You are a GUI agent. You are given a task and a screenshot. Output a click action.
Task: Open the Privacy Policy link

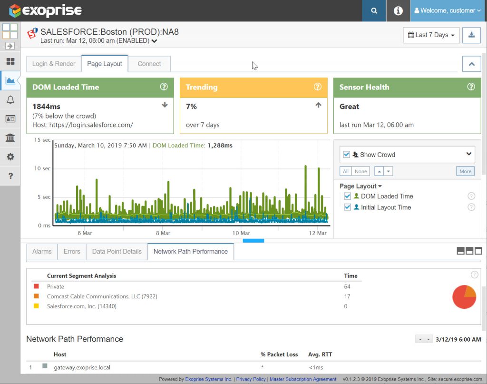251,379
